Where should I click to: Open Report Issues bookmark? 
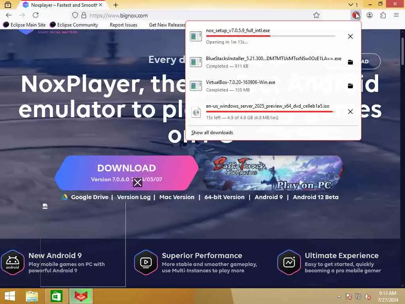[x=123, y=25]
